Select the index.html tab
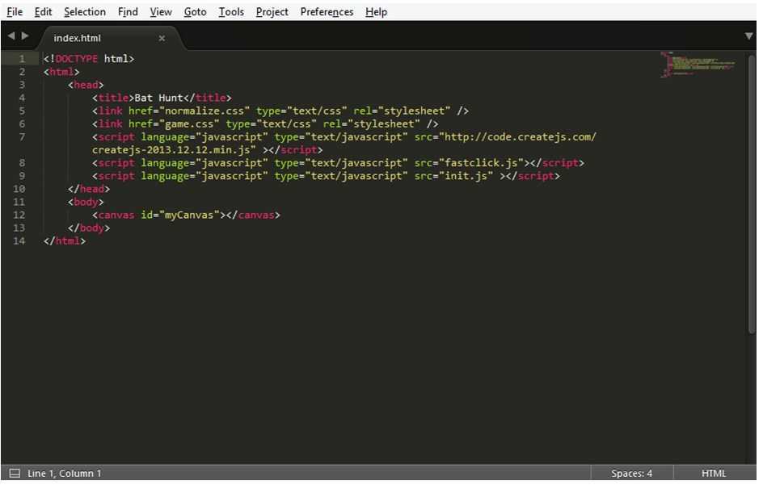This screenshot has height=485, width=763. click(77, 38)
